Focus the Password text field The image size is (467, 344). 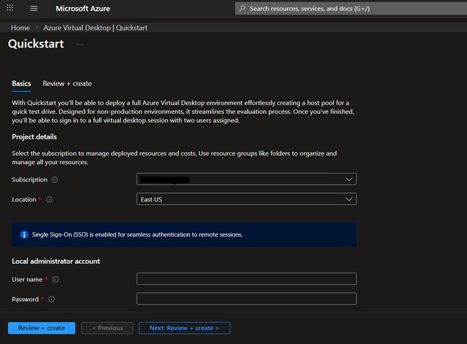click(x=246, y=299)
